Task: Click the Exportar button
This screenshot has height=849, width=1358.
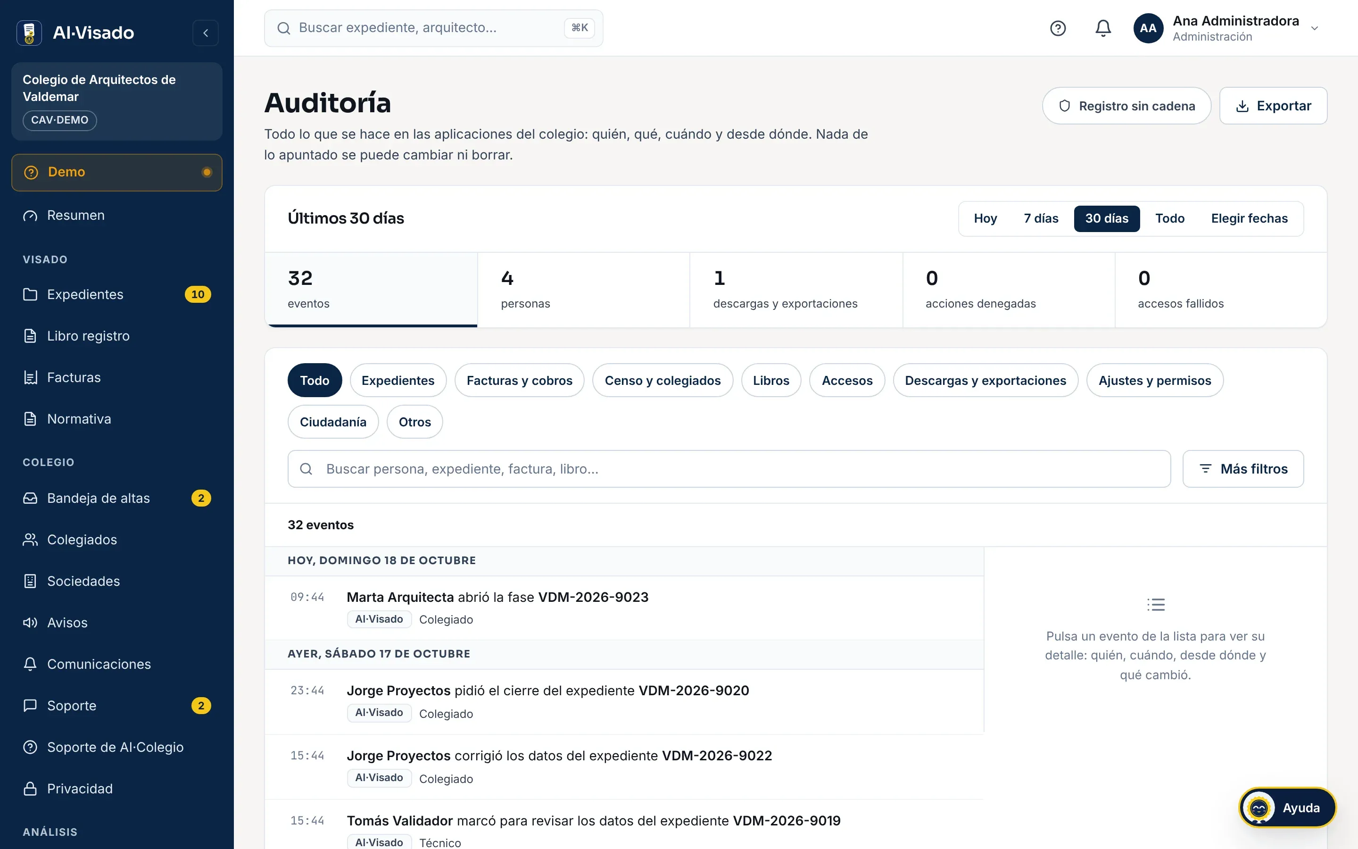Action: pos(1273,106)
